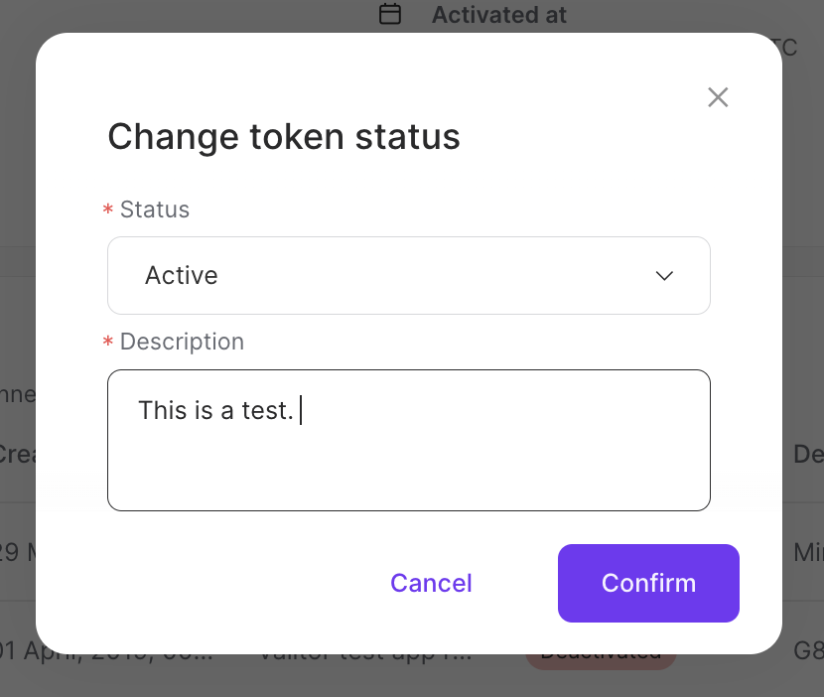The image size is (824, 697).
Task: Click the 'Change token status' dialog title
Action: (x=284, y=137)
